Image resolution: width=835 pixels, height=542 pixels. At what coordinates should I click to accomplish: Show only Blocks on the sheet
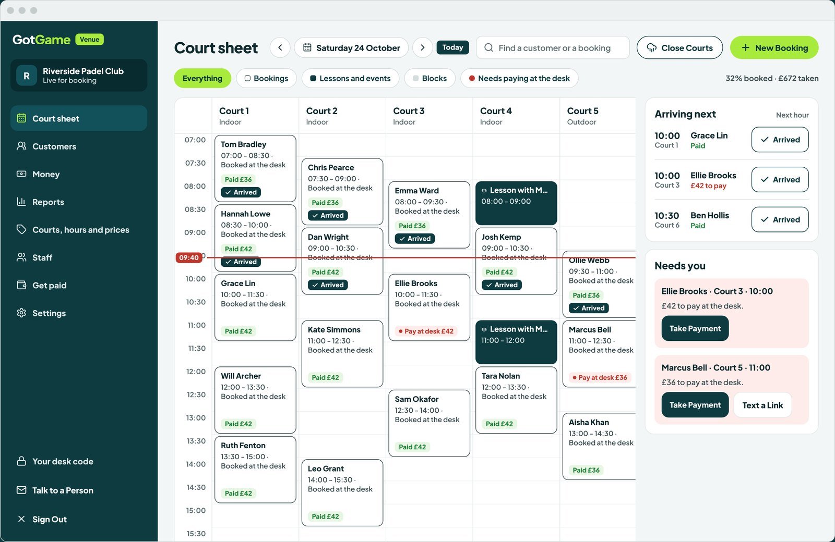coord(430,78)
